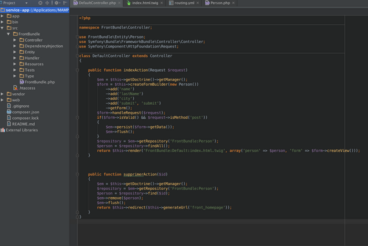The image size is (368, 246).
Task: Click the scroll-from-source target icon in Project panel
Action: pos(40,3)
